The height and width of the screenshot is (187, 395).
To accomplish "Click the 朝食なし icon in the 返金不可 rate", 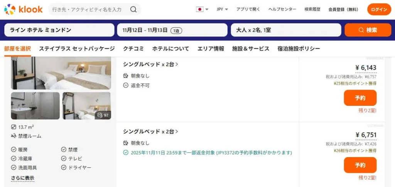I will click(x=126, y=76).
